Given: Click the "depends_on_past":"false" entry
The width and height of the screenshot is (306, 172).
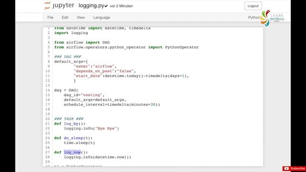Looking at the screenshot, I should (105, 71).
